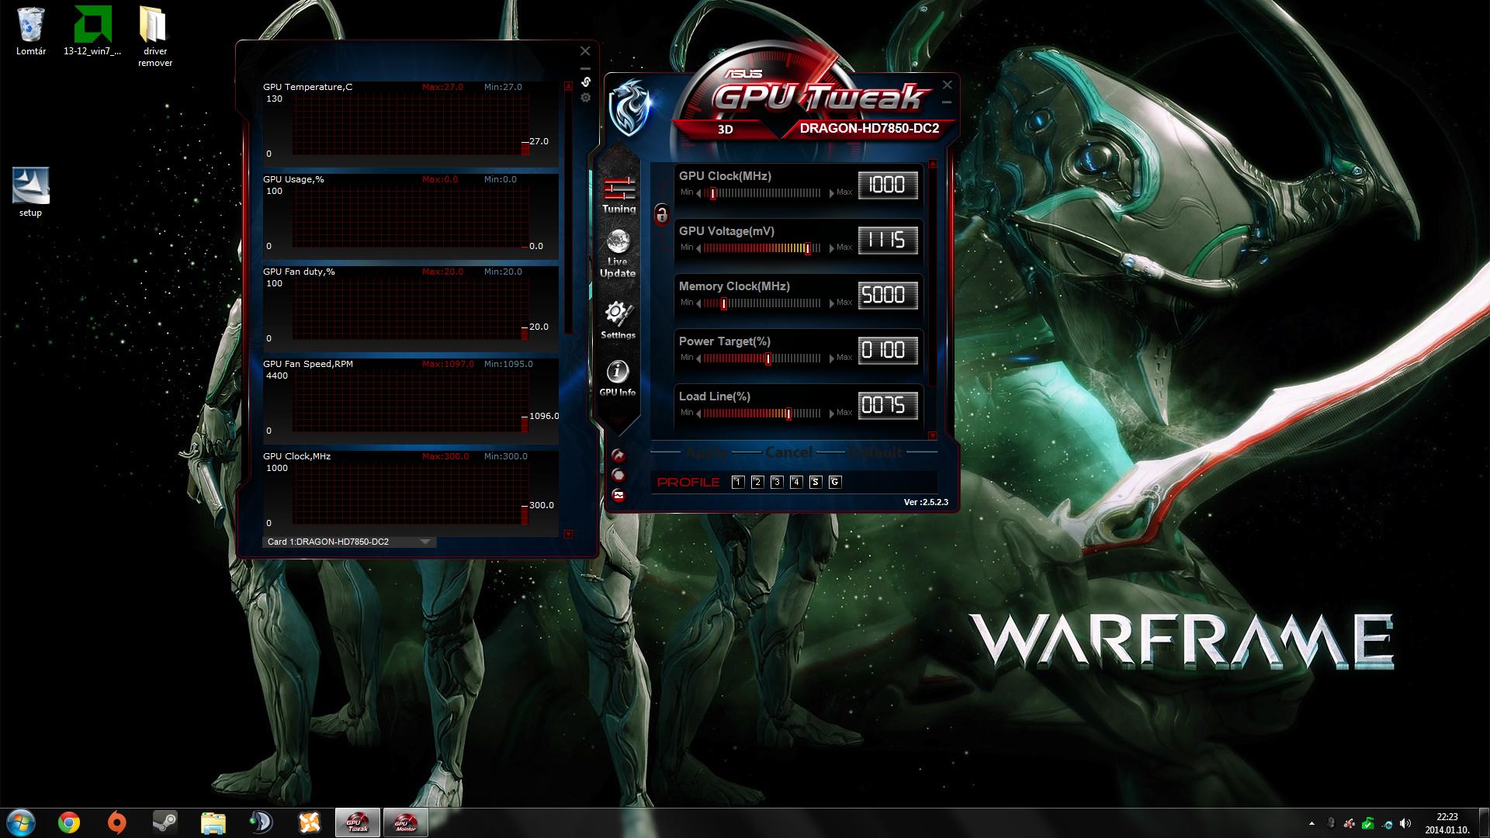1490x838 pixels.
Task: Click the Cancel button in GPU Tweak
Action: (788, 452)
